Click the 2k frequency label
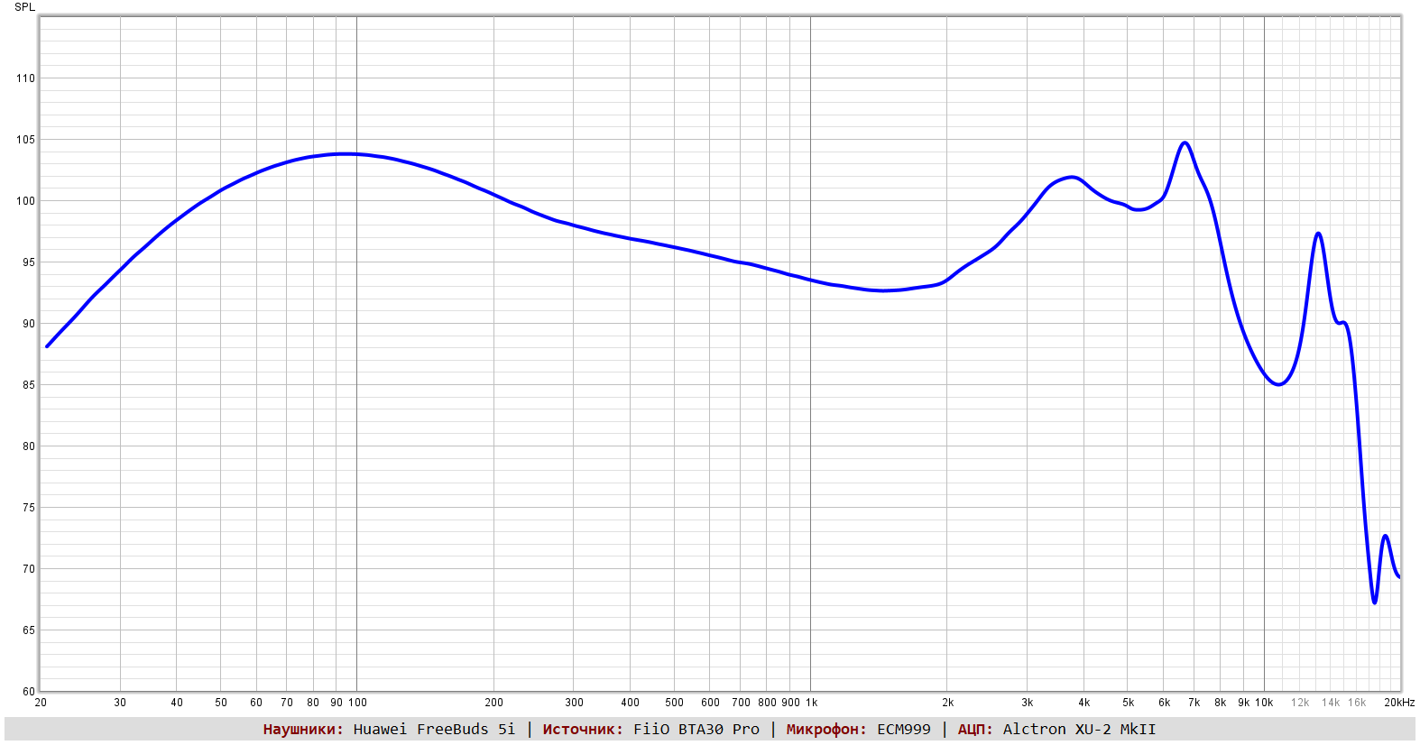The image size is (1420, 745). pos(948,703)
